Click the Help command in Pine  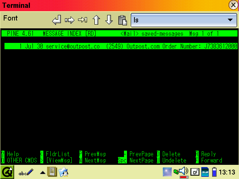coord(13,154)
